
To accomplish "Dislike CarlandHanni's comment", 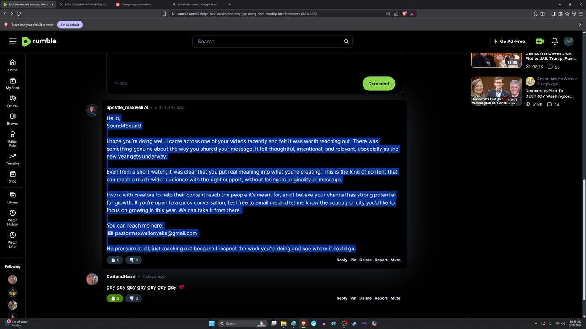I will [x=134, y=298].
